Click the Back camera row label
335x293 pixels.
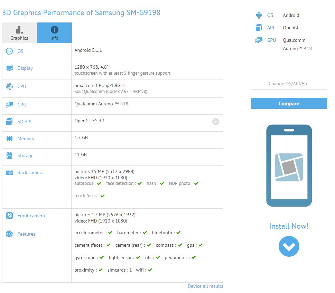pyautogui.click(x=30, y=172)
